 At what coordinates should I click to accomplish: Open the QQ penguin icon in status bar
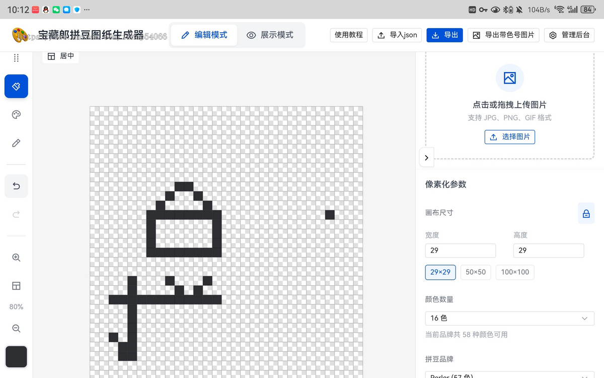coord(46,10)
